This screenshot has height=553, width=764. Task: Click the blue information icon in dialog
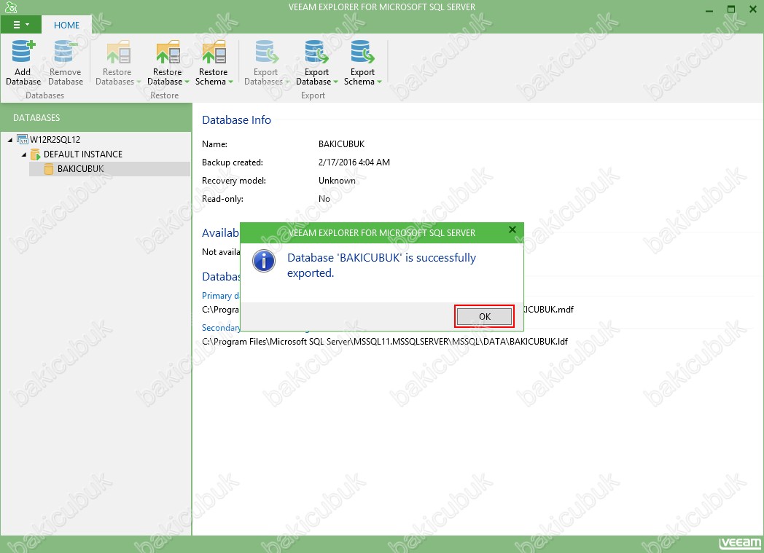pos(264,262)
